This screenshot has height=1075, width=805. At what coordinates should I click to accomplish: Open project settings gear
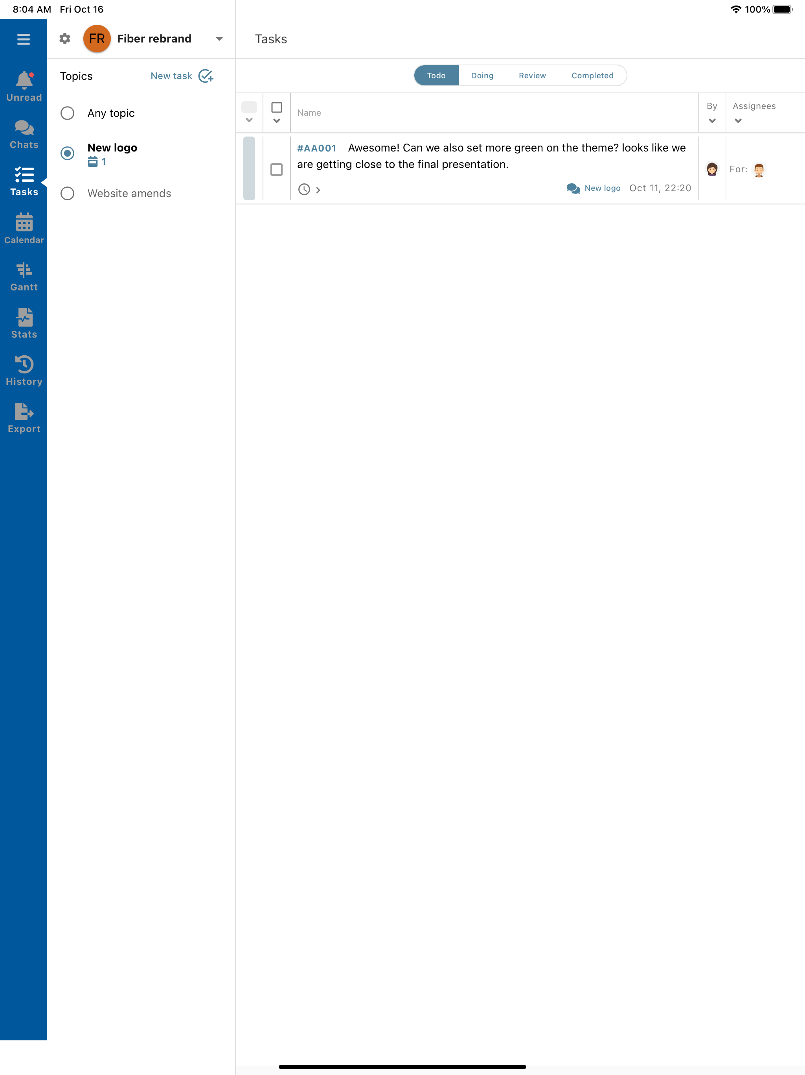[64, 39]
